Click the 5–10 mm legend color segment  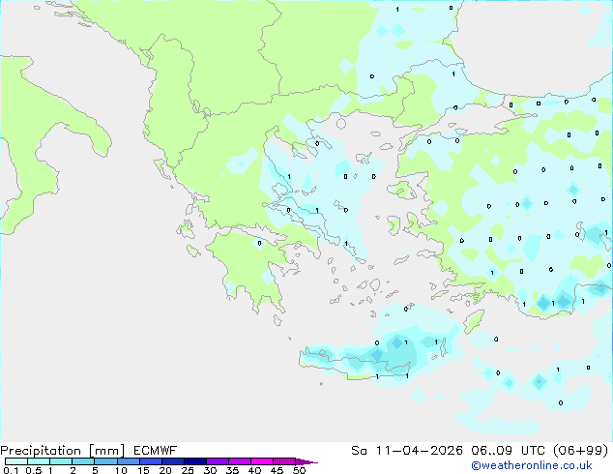pyautogui.click(x=106, y=461)
